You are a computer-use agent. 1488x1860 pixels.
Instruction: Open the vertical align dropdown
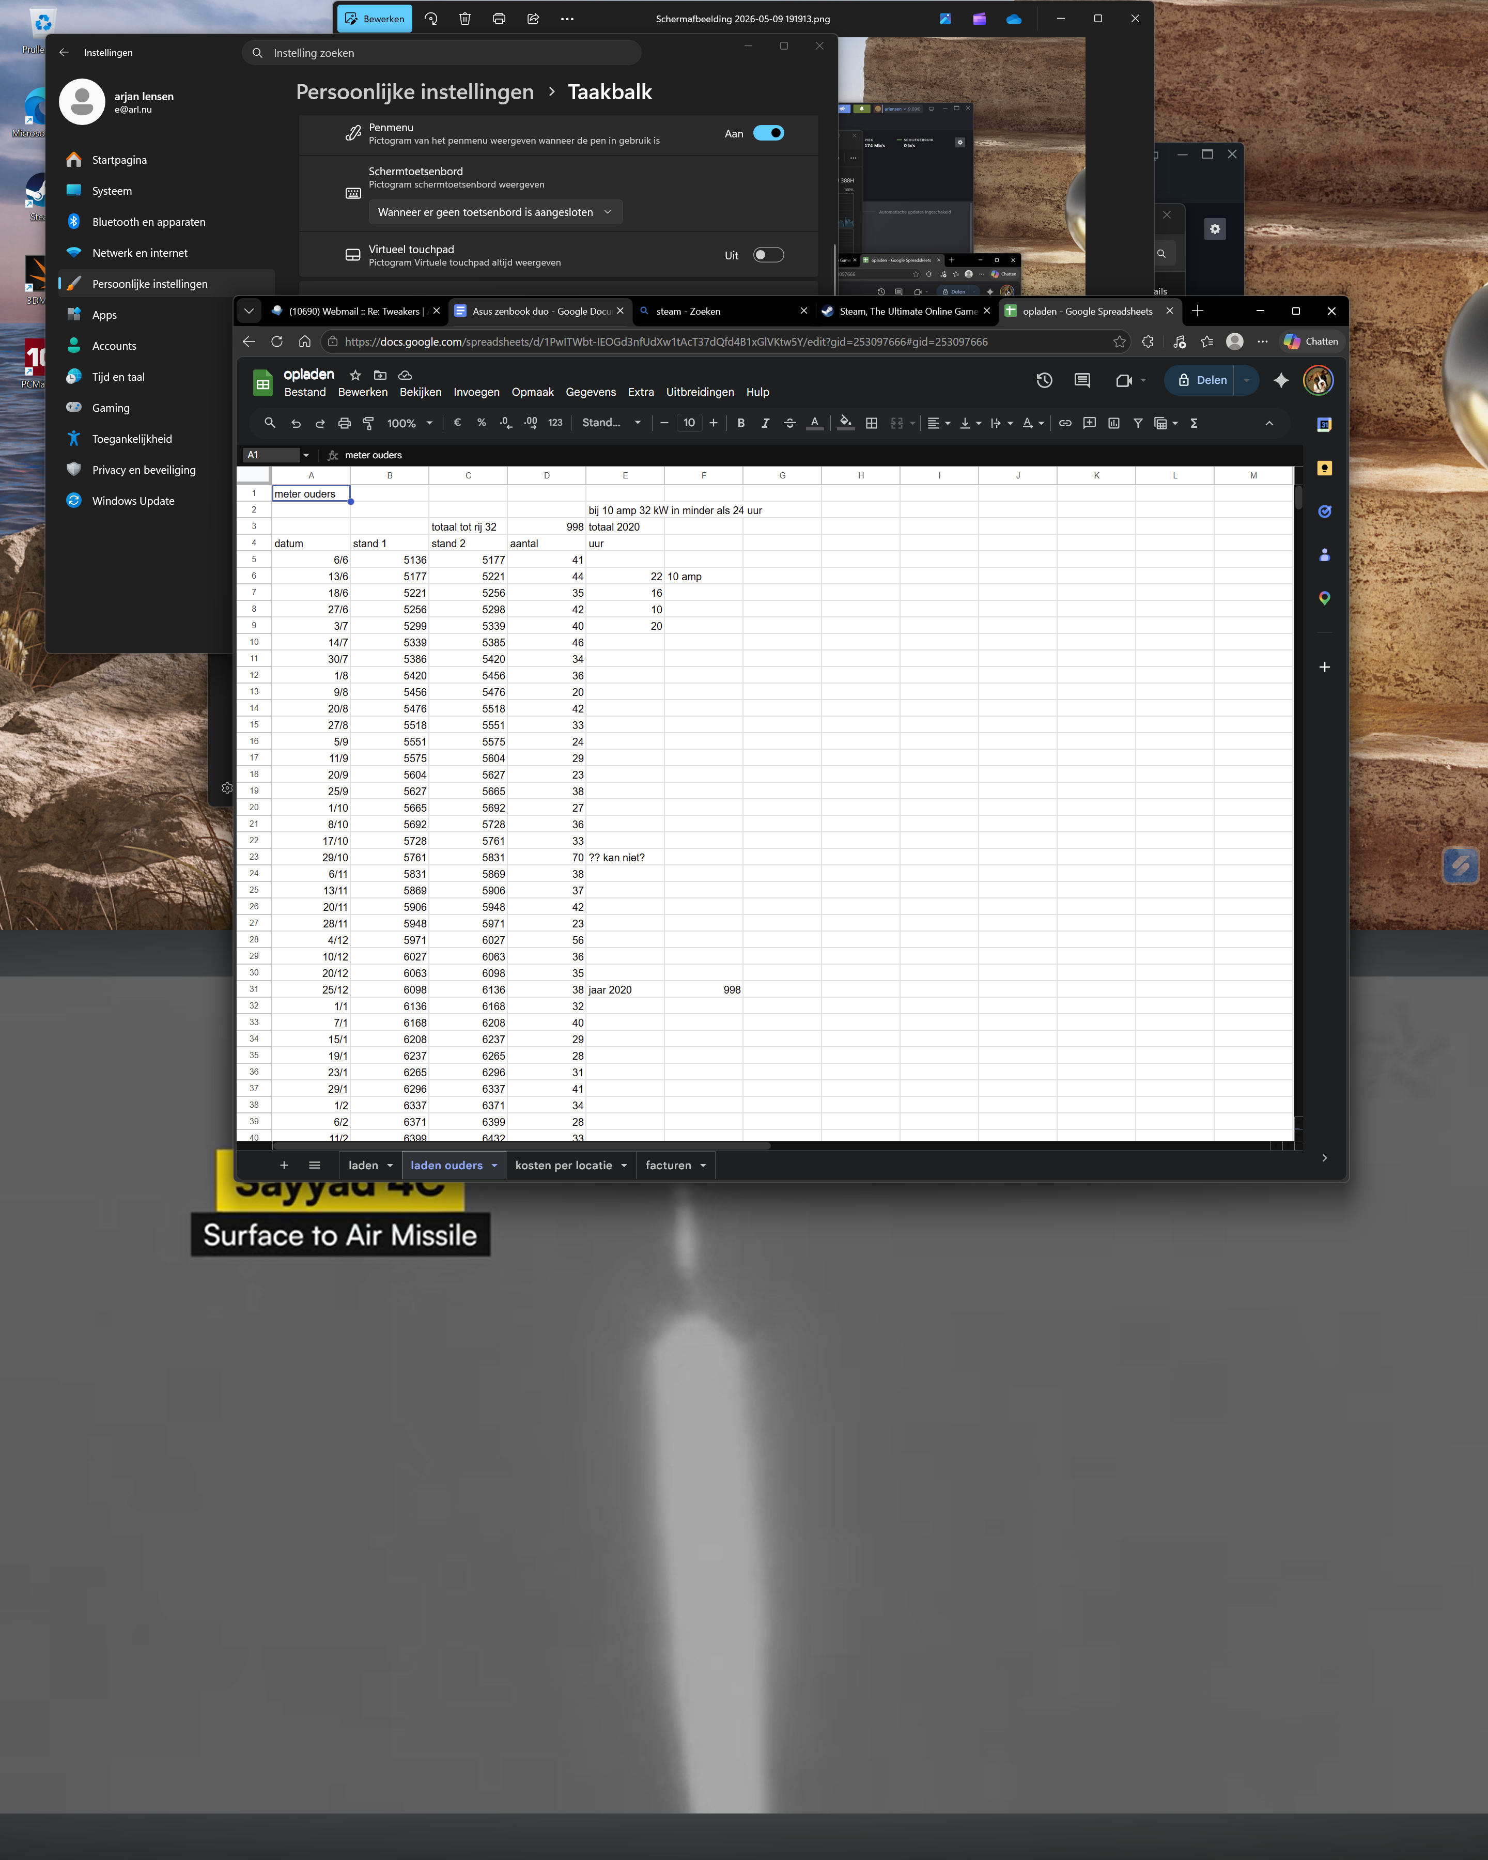point(970,423)
